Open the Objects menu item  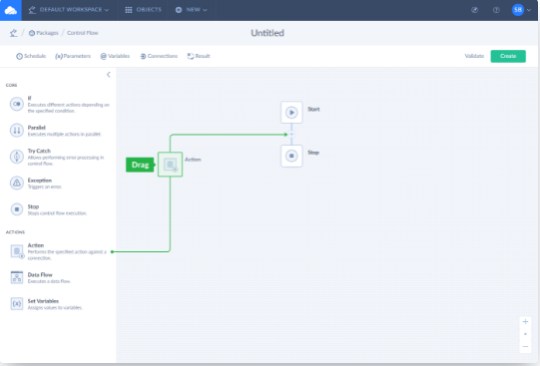click(144, 10)
